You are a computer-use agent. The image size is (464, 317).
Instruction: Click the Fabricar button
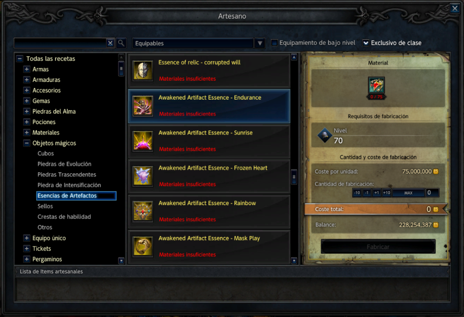click(x=378, y=247)
